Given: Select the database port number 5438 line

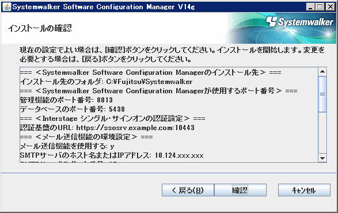Looking at the screenshot, I should click(x=73, y=109).
